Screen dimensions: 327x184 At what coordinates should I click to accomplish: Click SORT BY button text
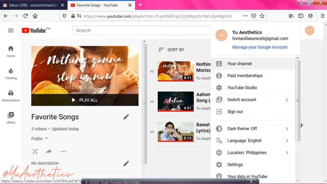[x=176, y=50]
